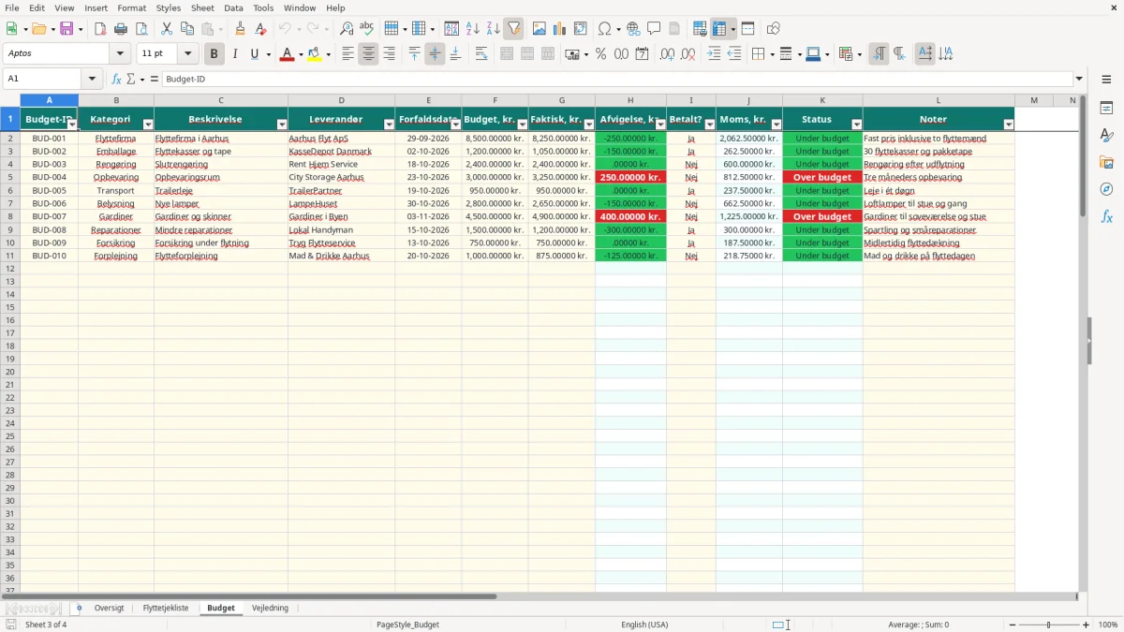Open the font size dropdown
The height and width of the screenshot is (632, 1124).
pyautogui.click(x=188, y=54)
